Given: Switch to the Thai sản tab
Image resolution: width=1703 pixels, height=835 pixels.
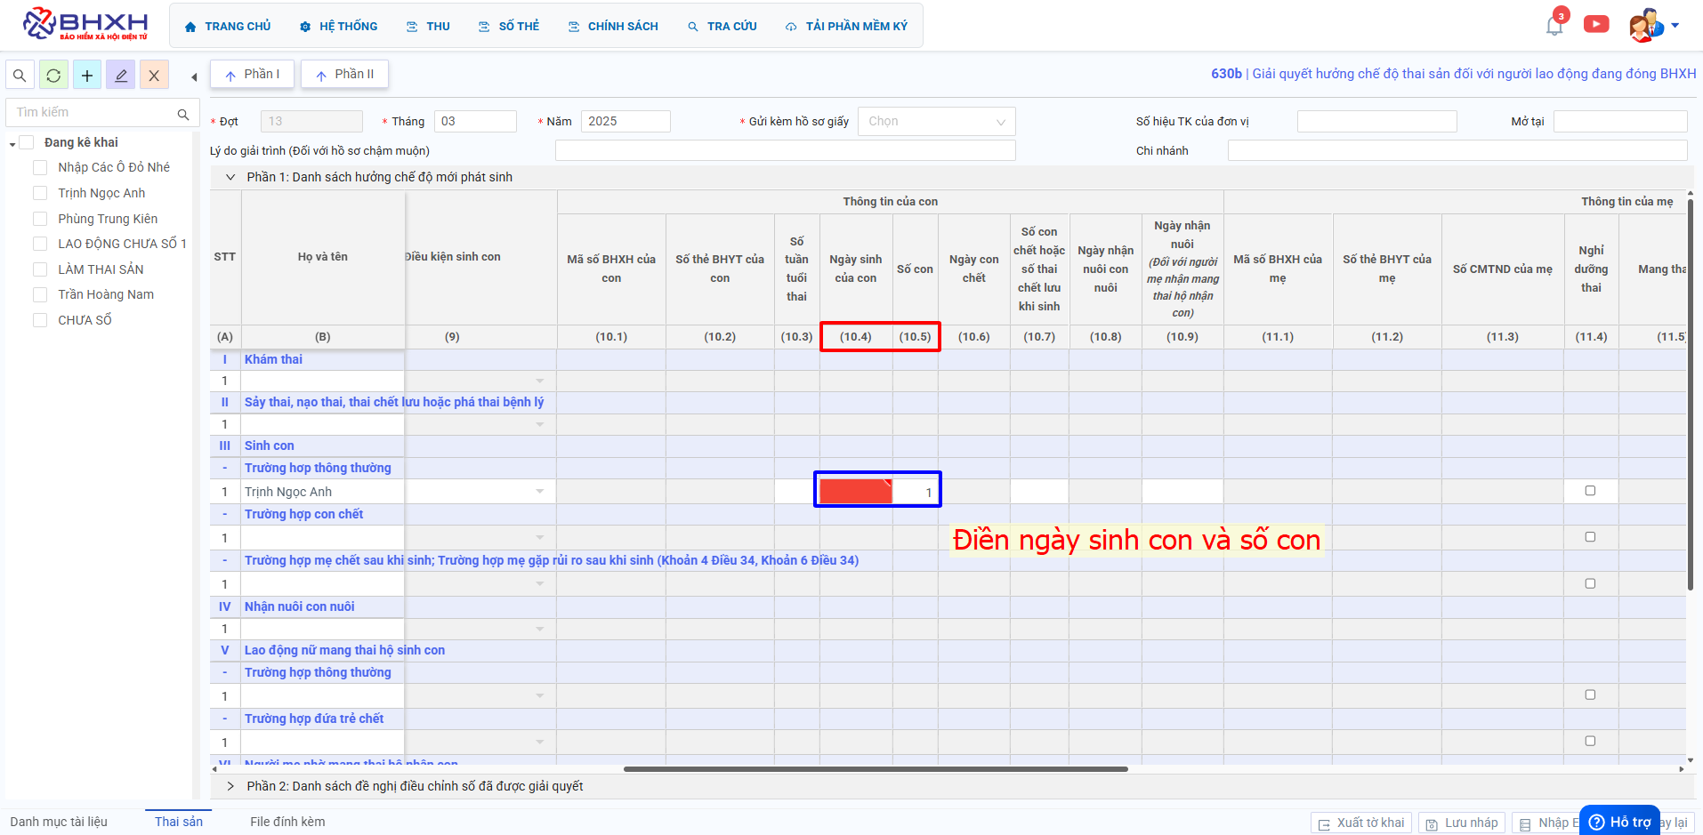Looking at the screenshot, I should 179,822.
